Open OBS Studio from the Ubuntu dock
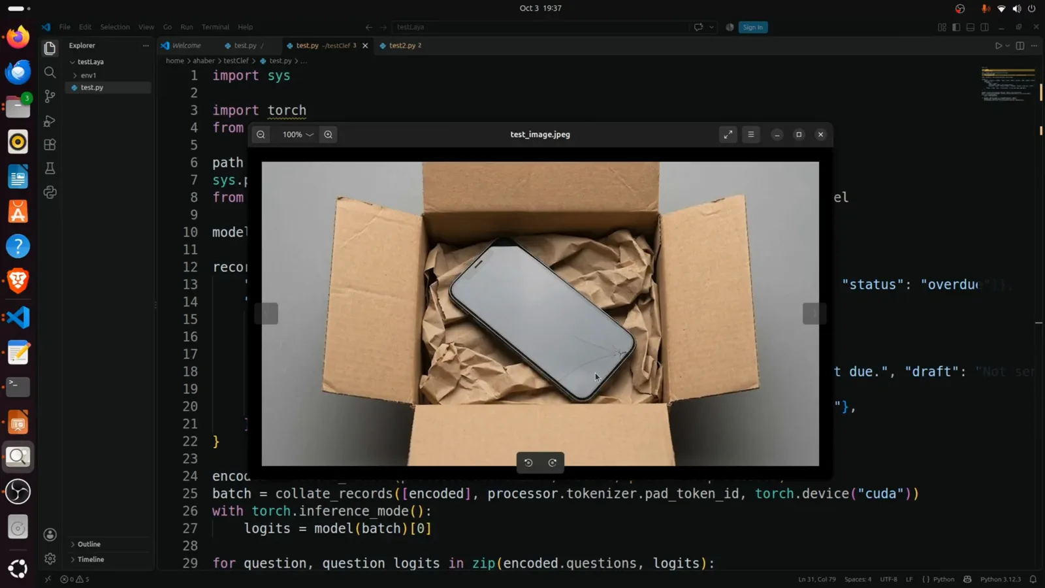 pyautogui.click(x=18, y=492)
